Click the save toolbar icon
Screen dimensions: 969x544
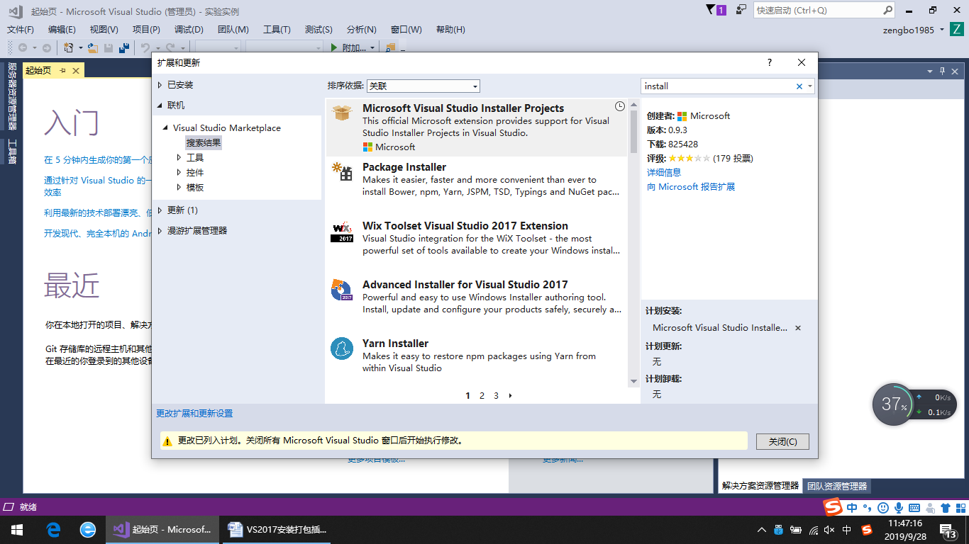click(x=109, y=48)
